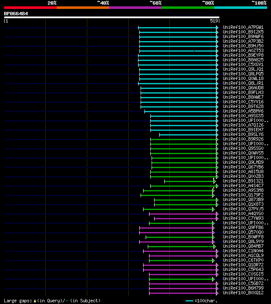Select the UniRef100_Q8L9Y9 label
271x304 pixels.
tap(243, 241)
